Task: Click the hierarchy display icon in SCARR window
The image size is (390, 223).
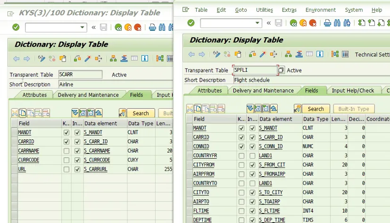Action: coord(113,59)
